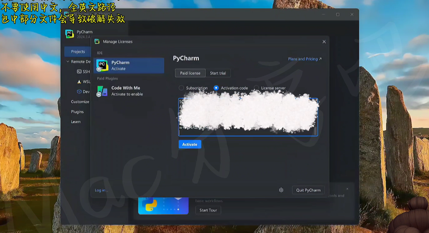Close the Manage Licenses dialog
The width and height of the screenshot is (429, 233).
coord(324,42)
